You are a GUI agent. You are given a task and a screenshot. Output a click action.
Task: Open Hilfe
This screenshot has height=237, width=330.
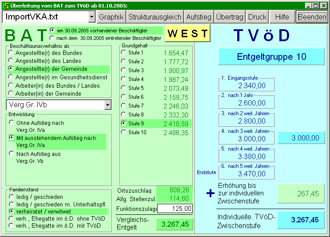coord(282,17)
